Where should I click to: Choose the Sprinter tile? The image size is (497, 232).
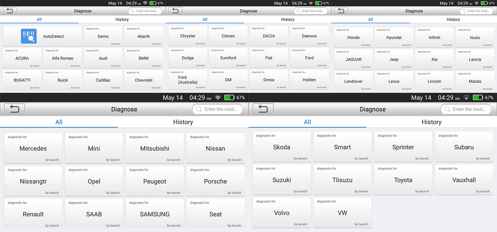(403, 147)
